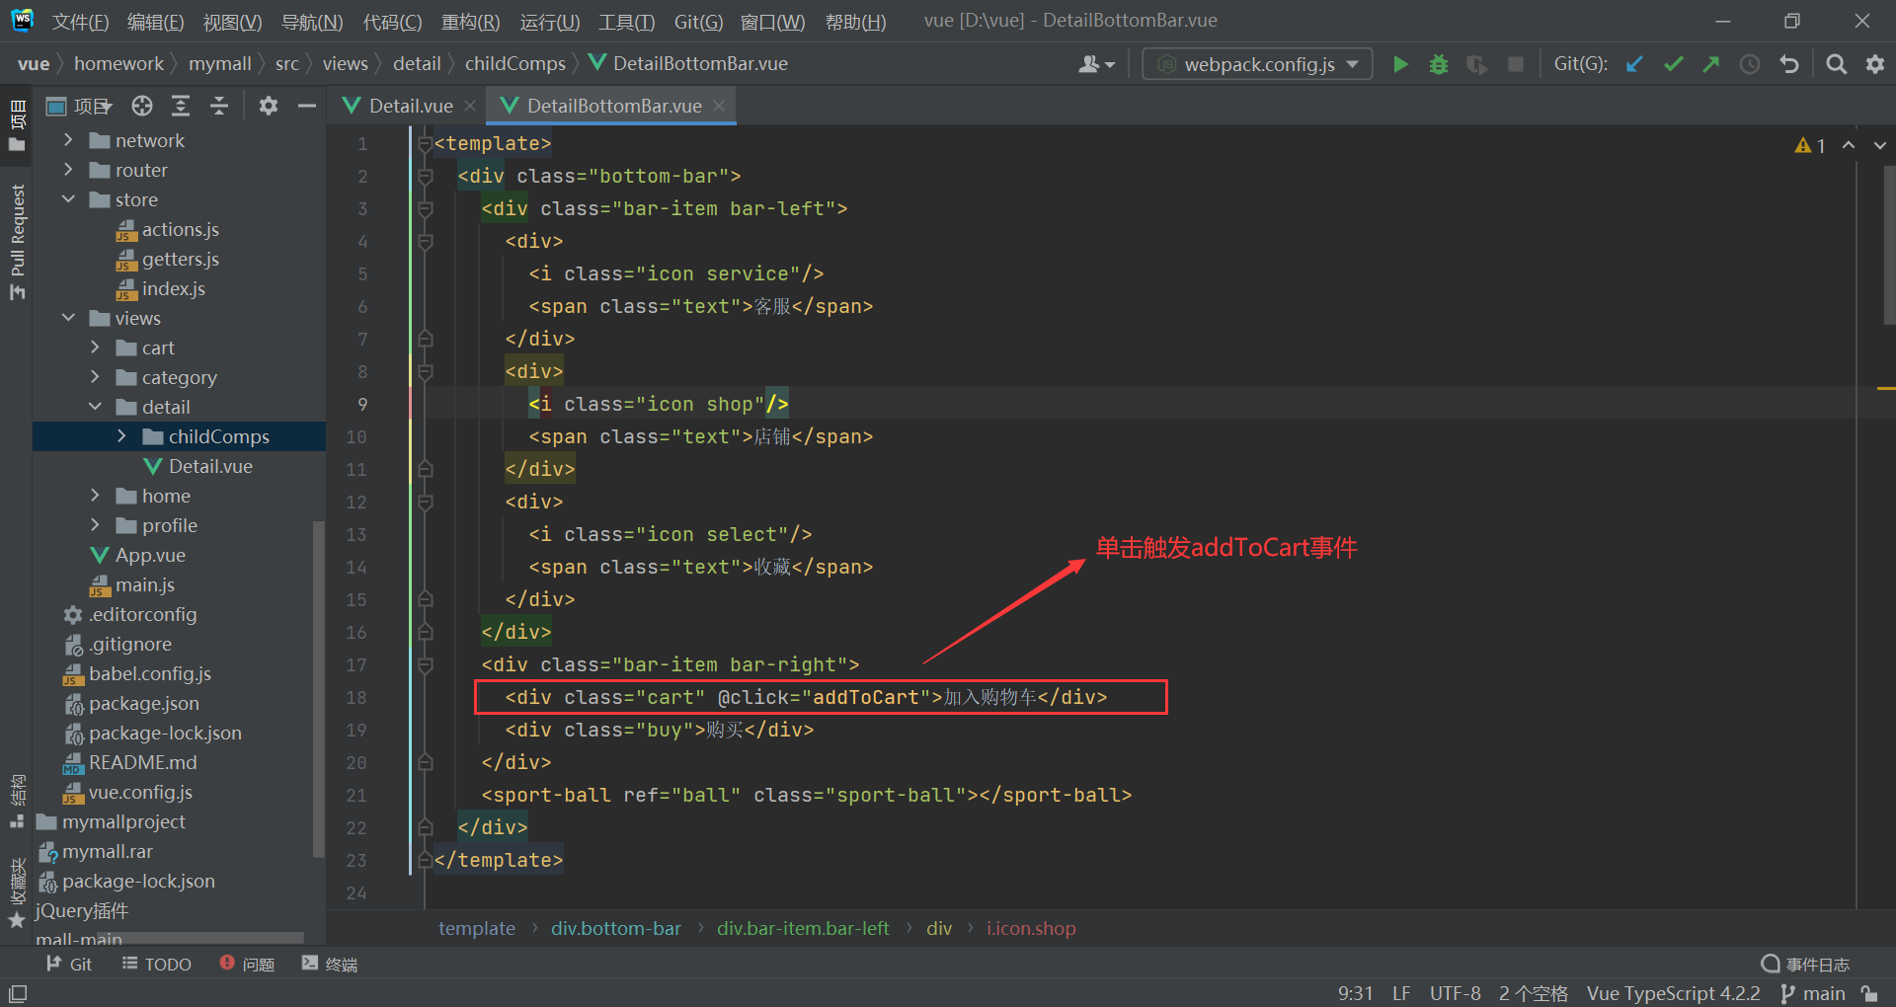Expand the category folder
This screenshot has height=1007, width=1896.
[x=95, y=377]
